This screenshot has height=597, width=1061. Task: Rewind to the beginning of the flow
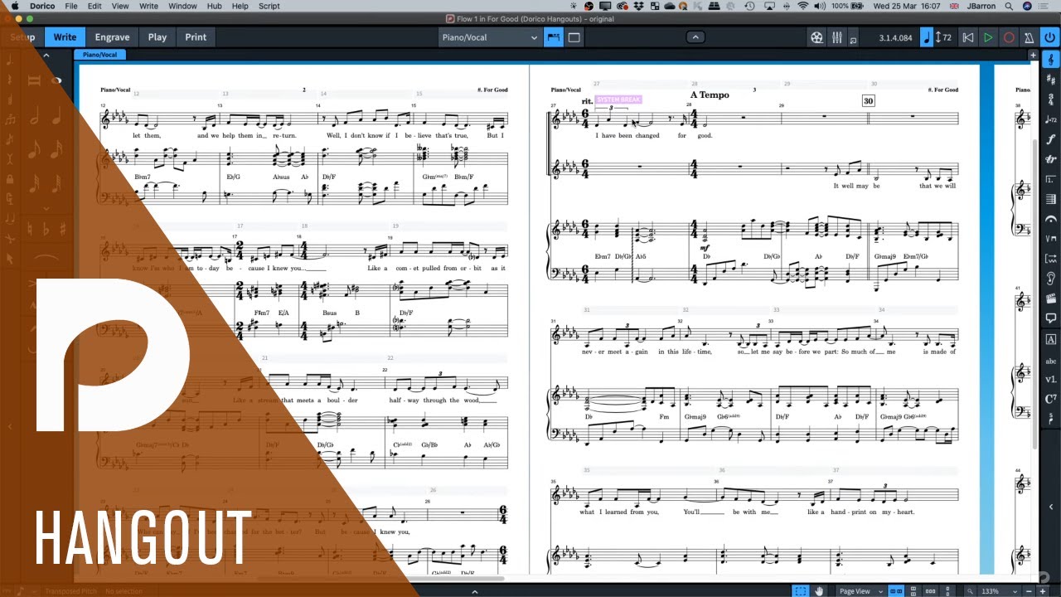[968, 37]
